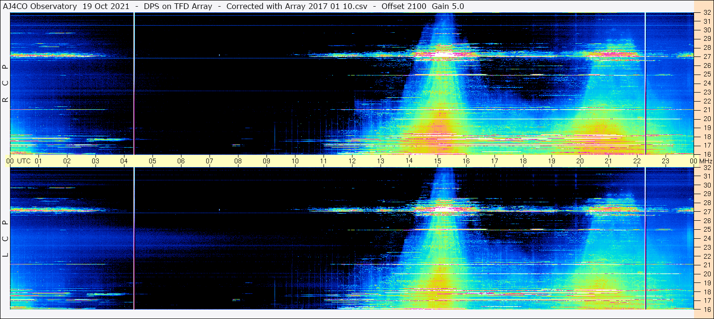Click the MHz unit label at axis end

[704, 161]
